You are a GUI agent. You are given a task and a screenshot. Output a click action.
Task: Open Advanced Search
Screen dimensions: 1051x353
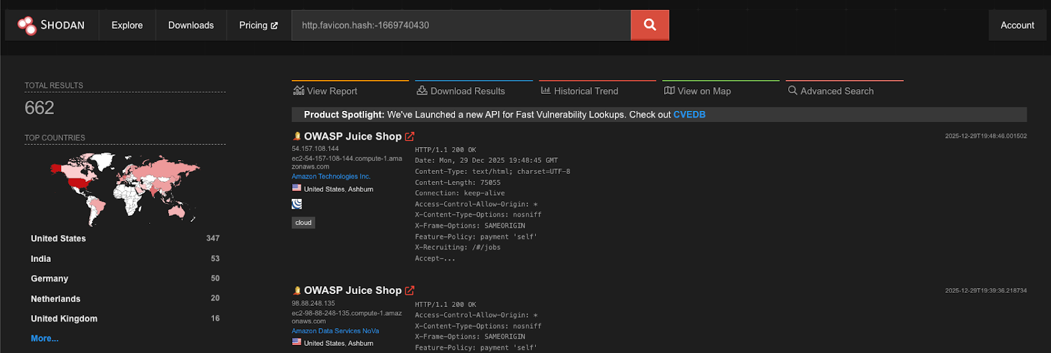(831, 91)
